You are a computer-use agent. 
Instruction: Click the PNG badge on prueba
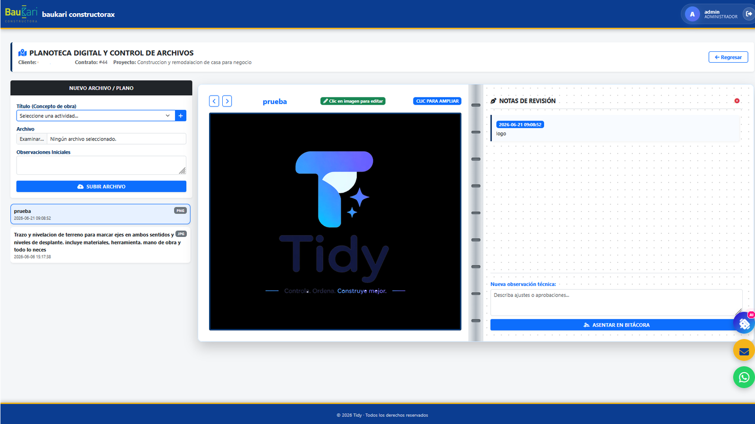[x=180, y=211]
